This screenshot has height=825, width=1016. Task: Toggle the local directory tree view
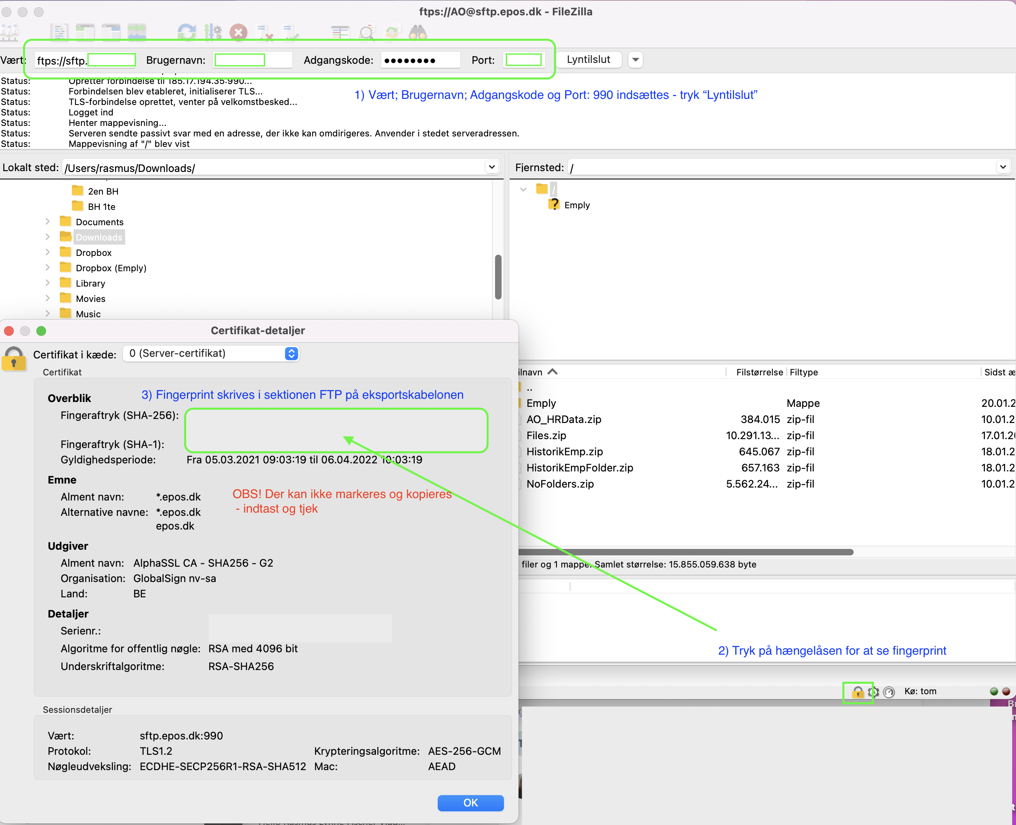(x=86, y=32)
